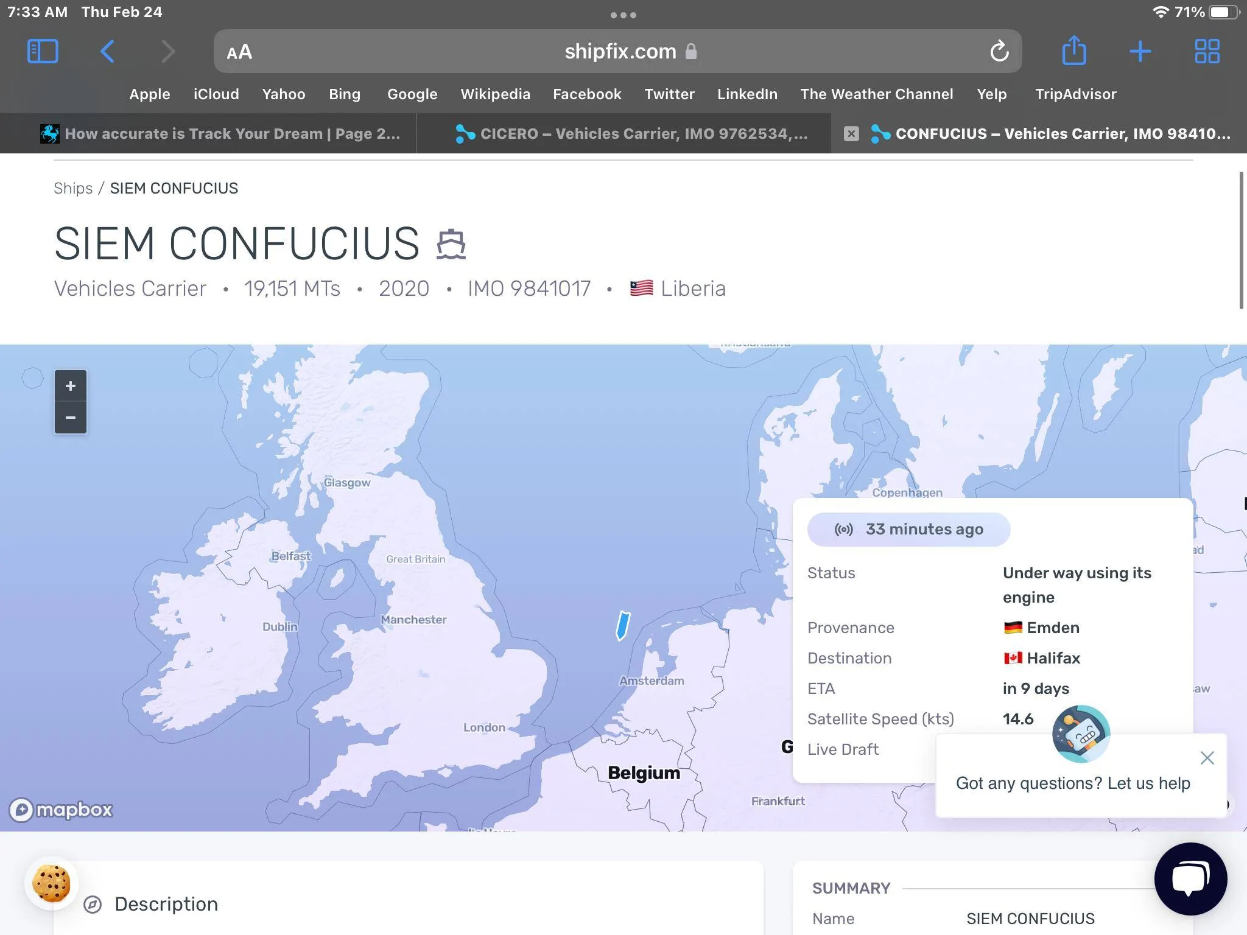Go back to the previous page
Image resolution: width=1247 pixels, height=935 pixels.
[107, 52]
